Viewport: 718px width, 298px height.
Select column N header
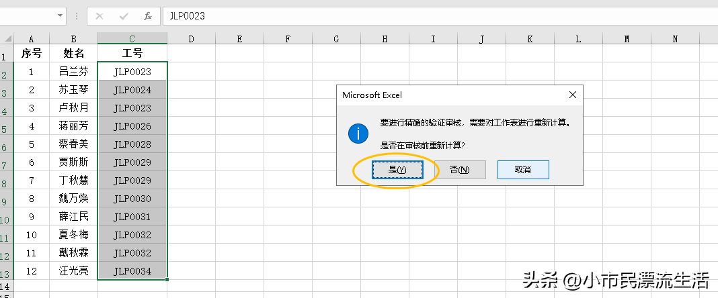[675, 39]
